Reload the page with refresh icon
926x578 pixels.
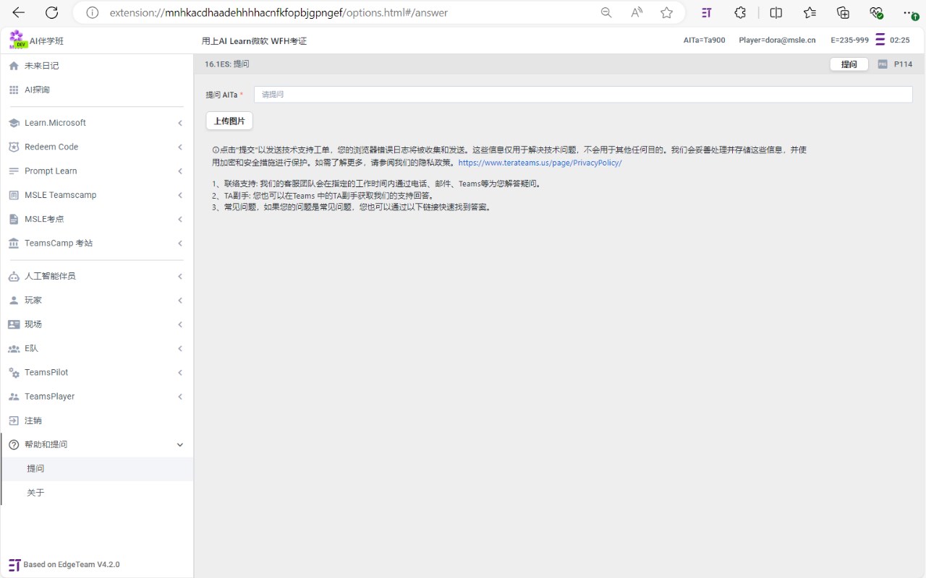click(51, 12)
